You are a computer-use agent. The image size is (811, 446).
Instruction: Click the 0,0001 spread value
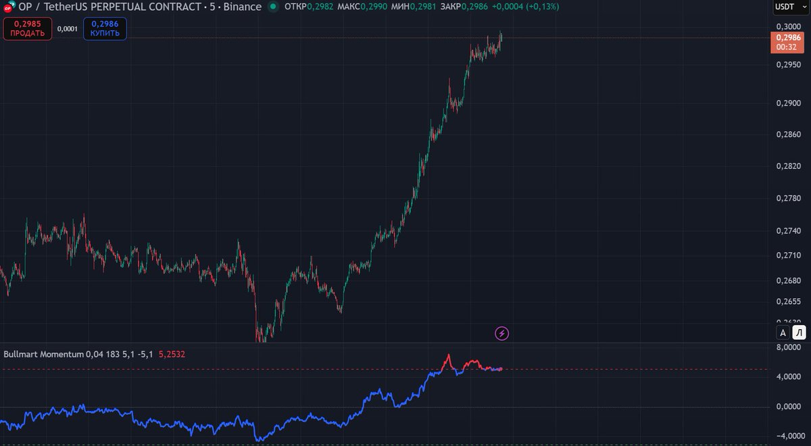(68, 29)
